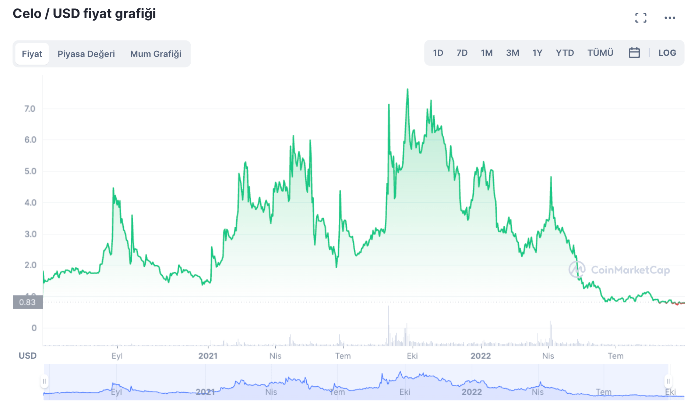The width and height of the screenshot is (698, 408).
Task: Open the calendar date range picker
Action: [634, 53]
